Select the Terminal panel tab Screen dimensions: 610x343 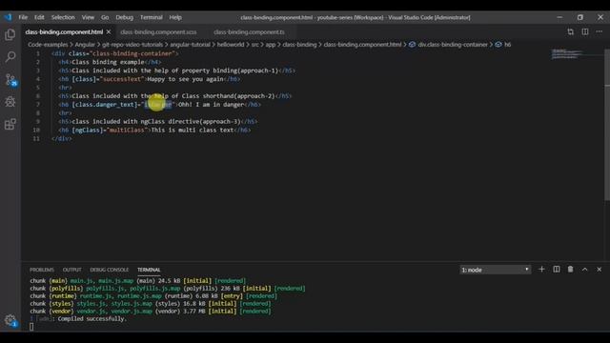pos(149,270)
